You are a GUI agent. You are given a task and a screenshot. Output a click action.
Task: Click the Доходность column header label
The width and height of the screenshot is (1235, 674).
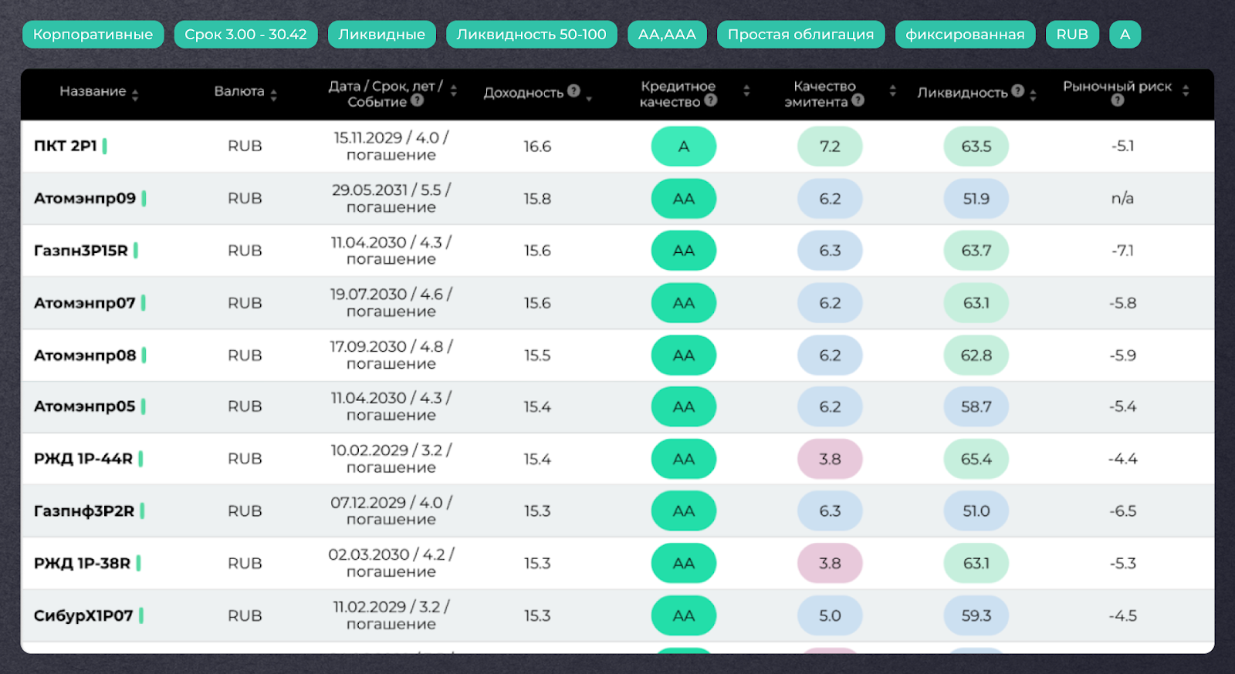coord(523,93)
